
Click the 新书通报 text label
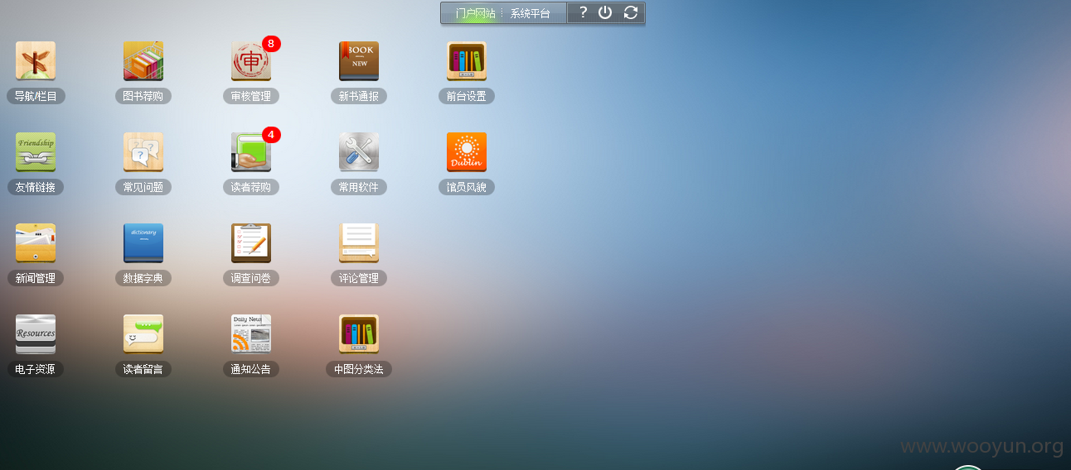tap(359, 96)
